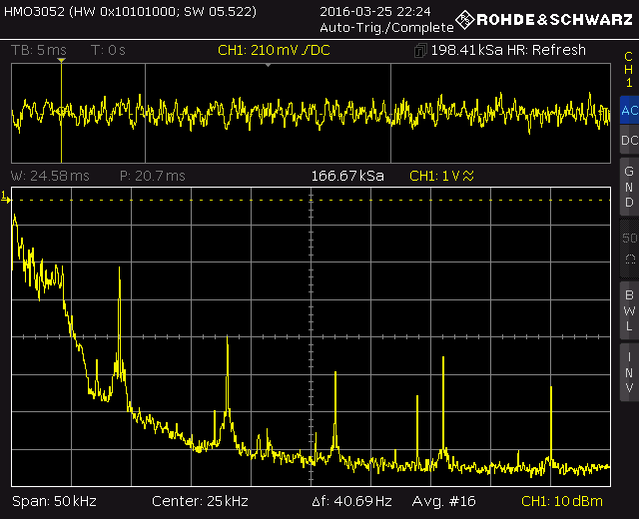Switch channel coupling to DC

[x=629, y=142]
